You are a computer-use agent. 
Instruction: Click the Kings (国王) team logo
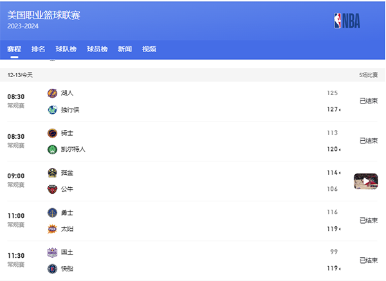(x=52, y=253)
